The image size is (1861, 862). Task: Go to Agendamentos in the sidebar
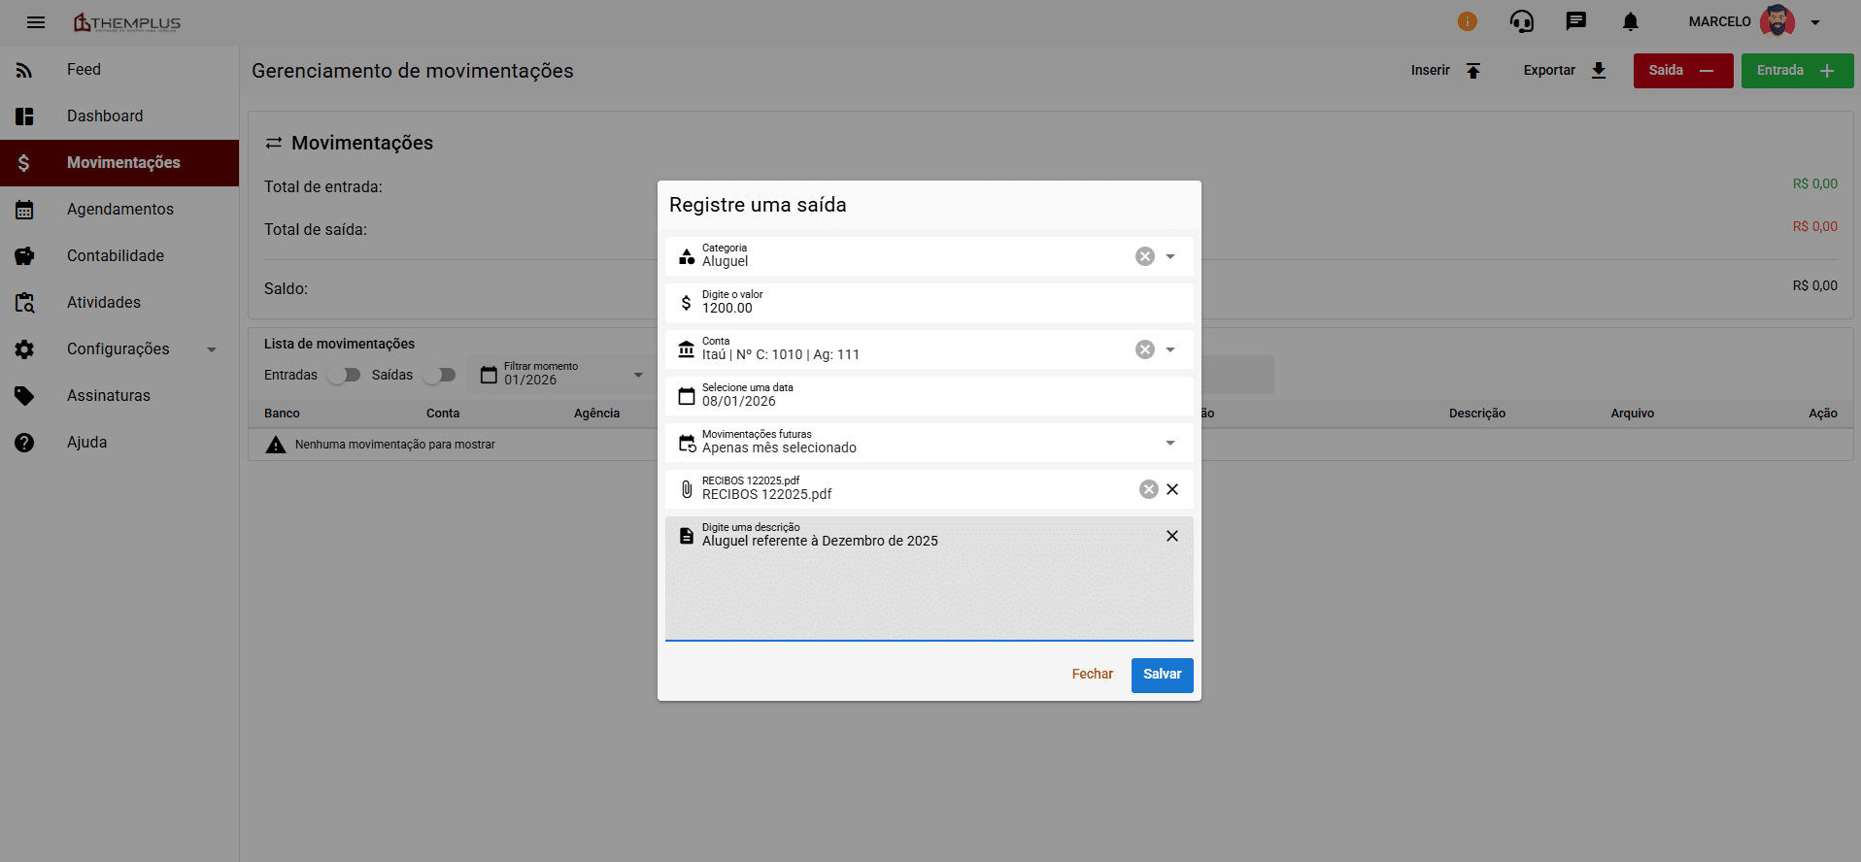[119, 210]
